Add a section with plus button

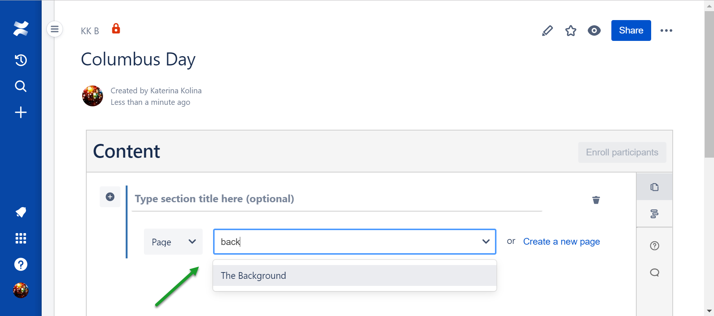[x=110, y=197]
